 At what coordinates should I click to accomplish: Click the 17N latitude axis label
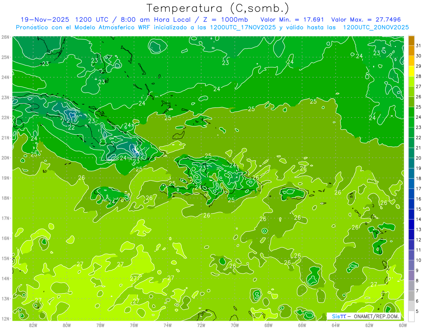5,218
